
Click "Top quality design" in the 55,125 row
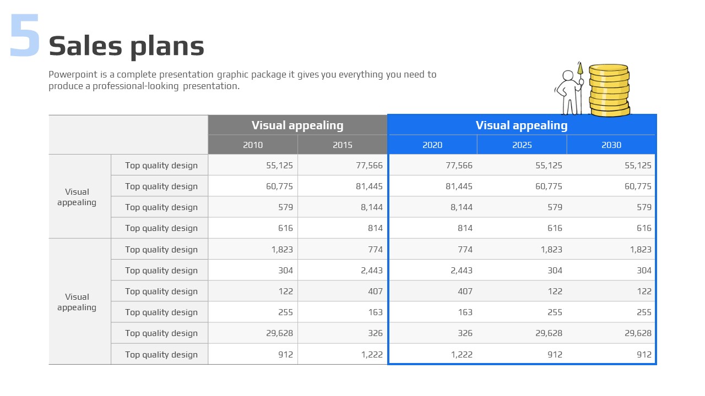(161, 165)
